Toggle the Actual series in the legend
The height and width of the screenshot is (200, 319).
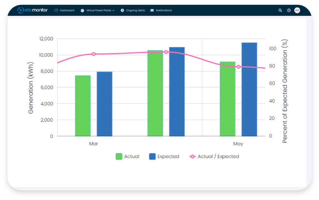[x=127, y=156]
